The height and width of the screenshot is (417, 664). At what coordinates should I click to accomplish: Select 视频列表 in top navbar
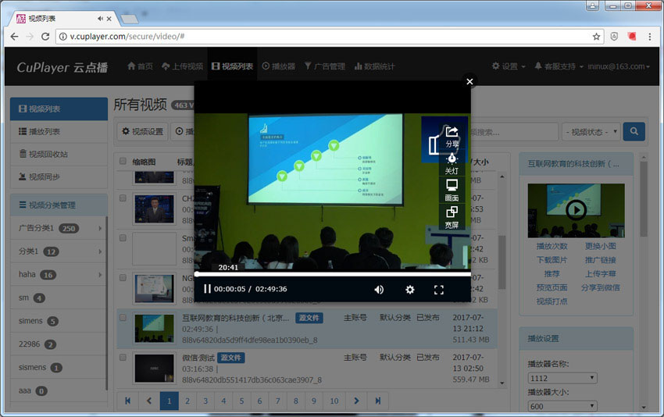click(x=232, y=66)
